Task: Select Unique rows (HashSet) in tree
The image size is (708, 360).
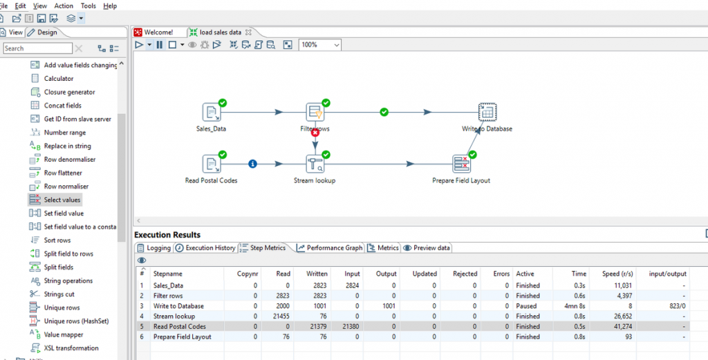Action: (x=76, y=321)
